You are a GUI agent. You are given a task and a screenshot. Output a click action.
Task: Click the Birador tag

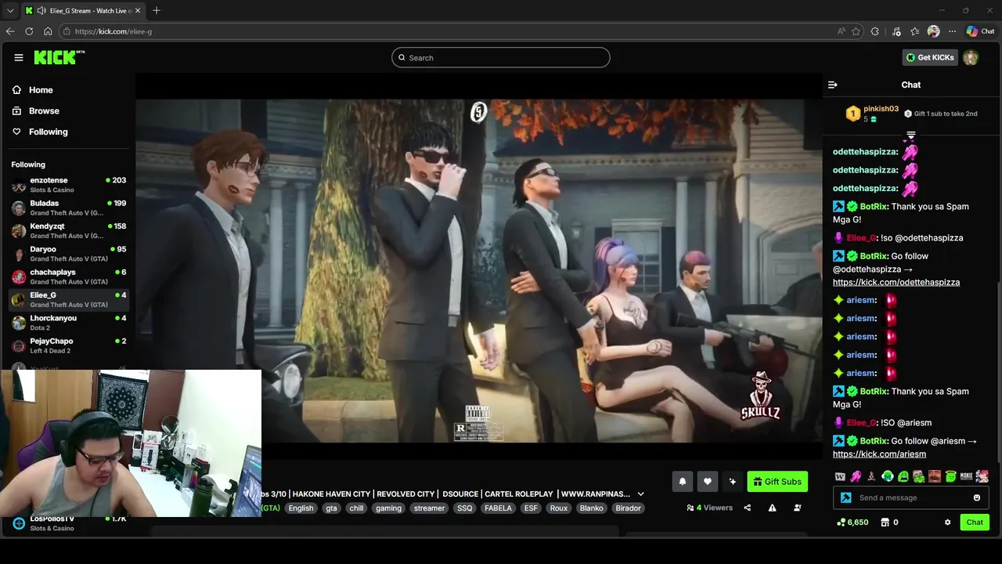tap(628, 508)
